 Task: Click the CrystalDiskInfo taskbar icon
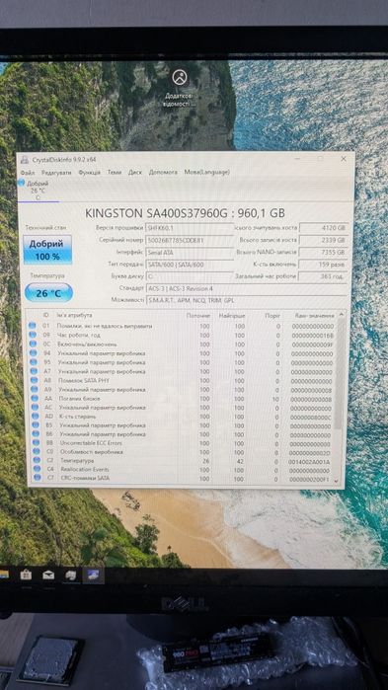point(93,575)
